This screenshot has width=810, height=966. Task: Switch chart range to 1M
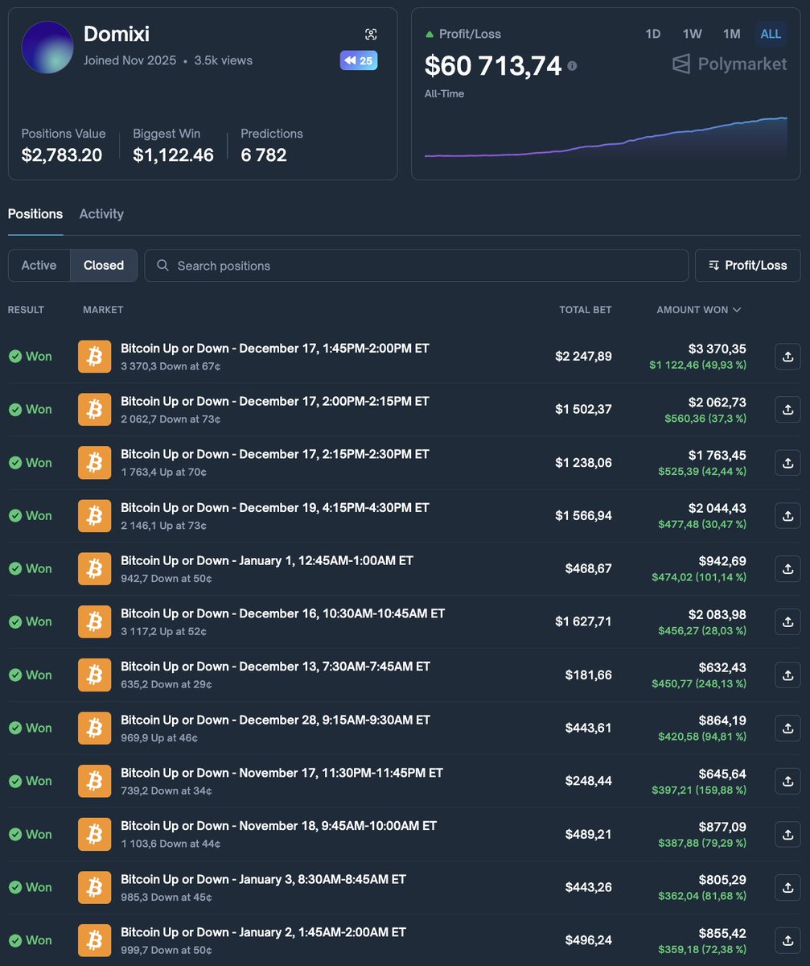pos(731,34)
